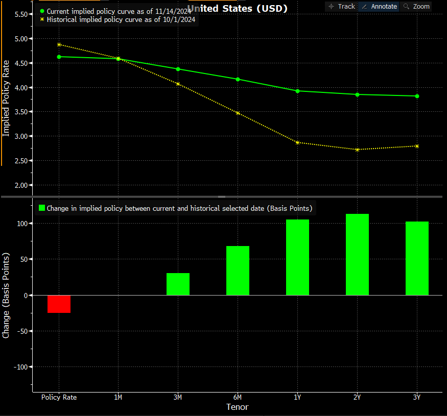Select the yellow historical-curve point at 1Y
The height and width of the screenshot is (416, 447).
click(x=298, y=143)
